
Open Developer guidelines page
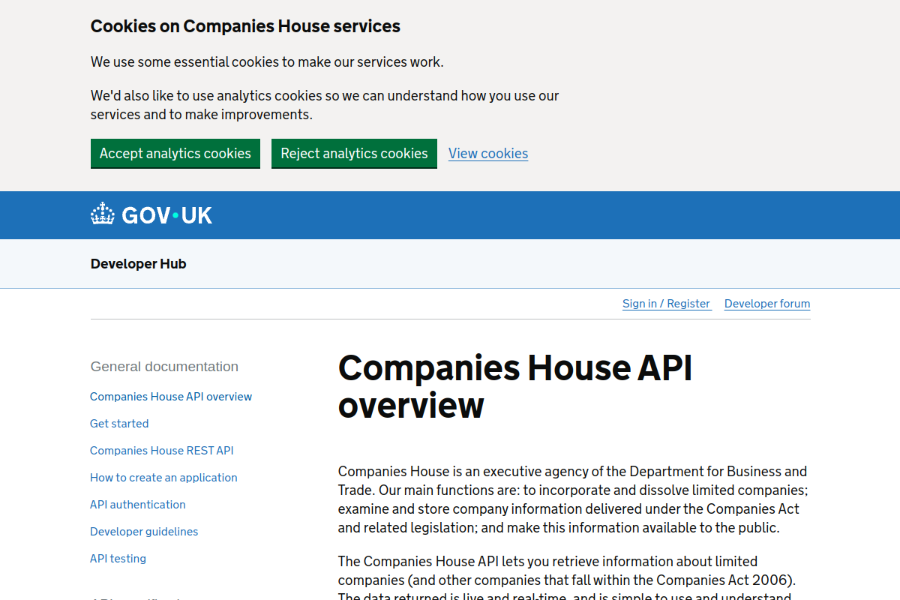tap(144, 532)
